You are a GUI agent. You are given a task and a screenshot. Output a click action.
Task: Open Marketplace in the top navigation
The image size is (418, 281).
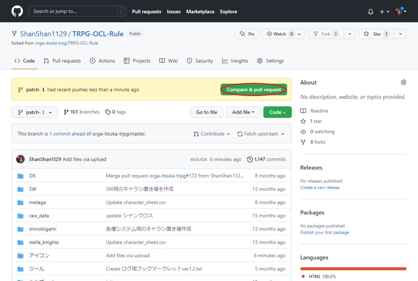pos(200,12)
